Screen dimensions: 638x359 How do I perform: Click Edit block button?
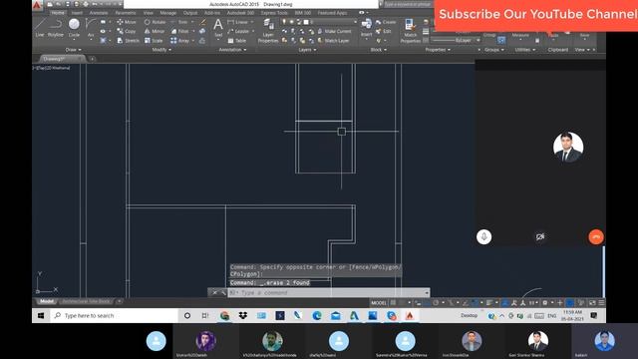click(384, 31)
